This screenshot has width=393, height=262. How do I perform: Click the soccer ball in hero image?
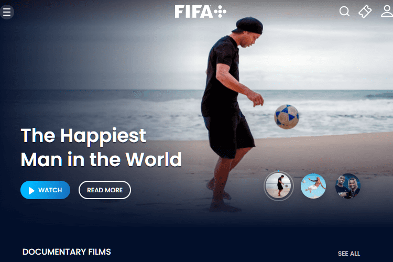(x=287, y=117)
